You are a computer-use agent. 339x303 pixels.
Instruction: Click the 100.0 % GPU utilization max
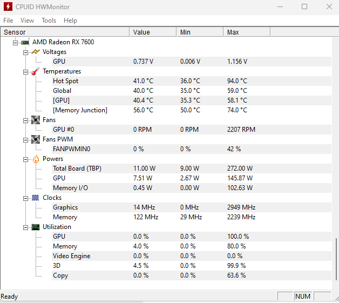tap(238, 237)
